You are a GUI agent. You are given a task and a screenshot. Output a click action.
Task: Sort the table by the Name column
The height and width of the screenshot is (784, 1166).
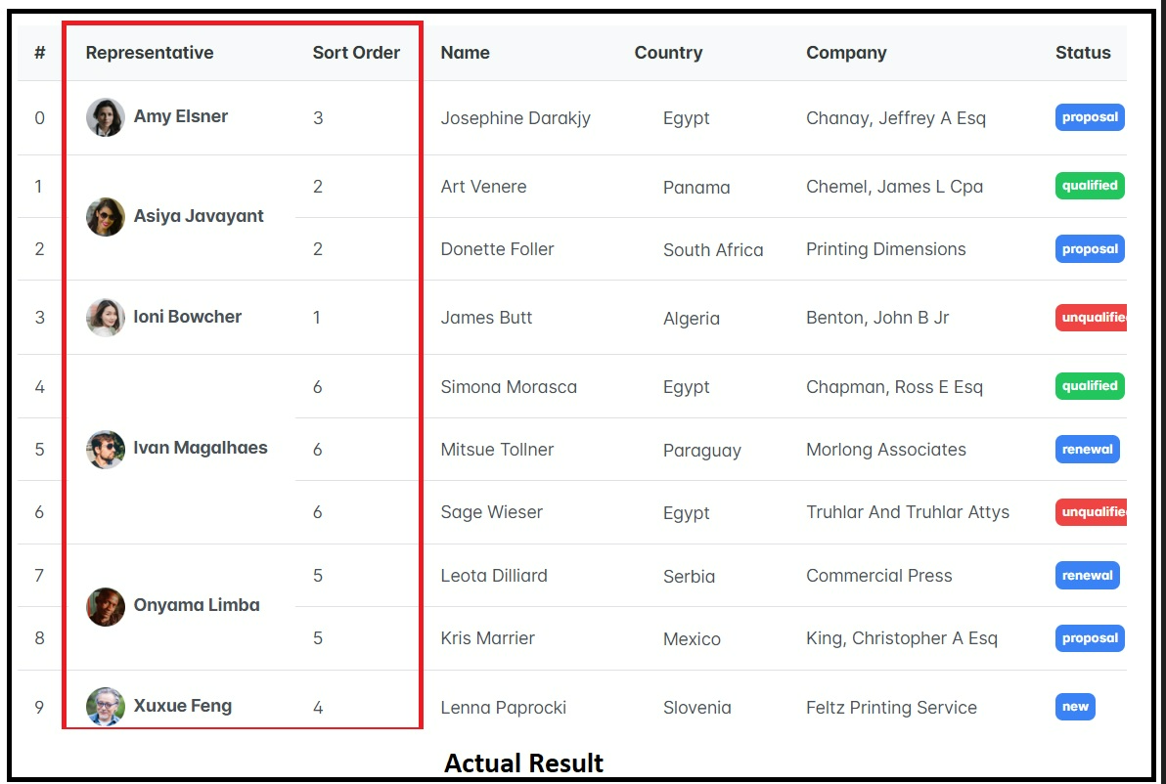465,53
